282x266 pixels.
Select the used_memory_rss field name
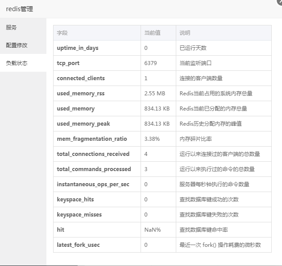coord(81,94)
